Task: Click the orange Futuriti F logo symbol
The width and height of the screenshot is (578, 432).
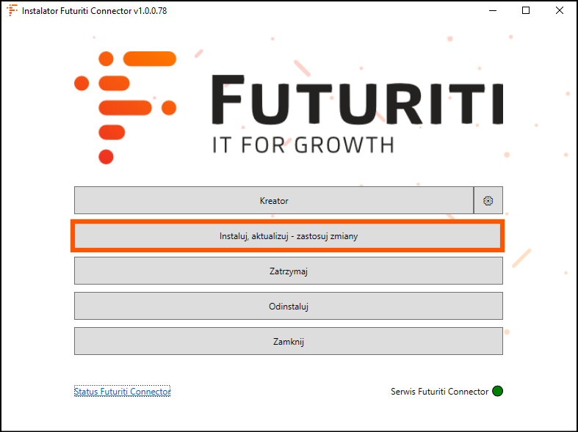Action: 125,107
